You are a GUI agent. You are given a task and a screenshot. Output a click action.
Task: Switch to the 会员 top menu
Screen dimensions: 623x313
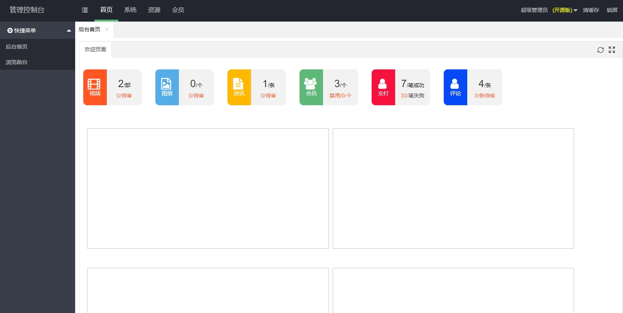point(178,10)
